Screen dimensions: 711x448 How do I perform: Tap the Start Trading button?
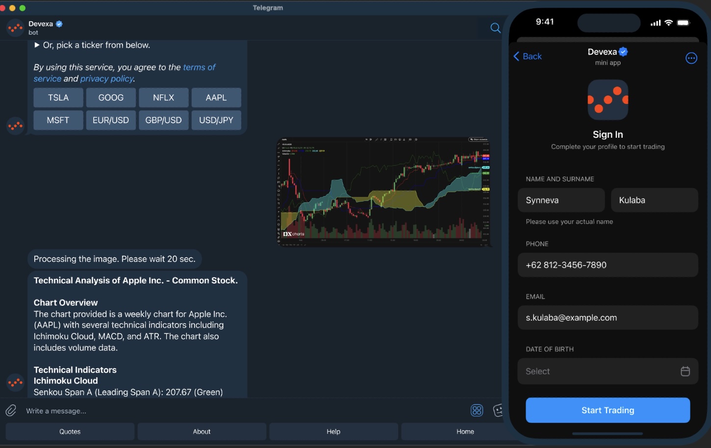pyautogui.click(x=608, y=410)
